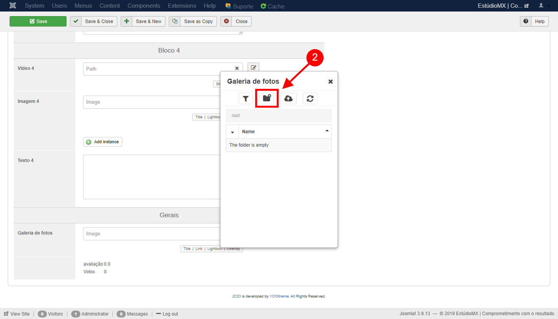This screenshot has height=319, width=558.
Task: Click the refresh icon in gallery popup
Action: (x=310, y=99)
